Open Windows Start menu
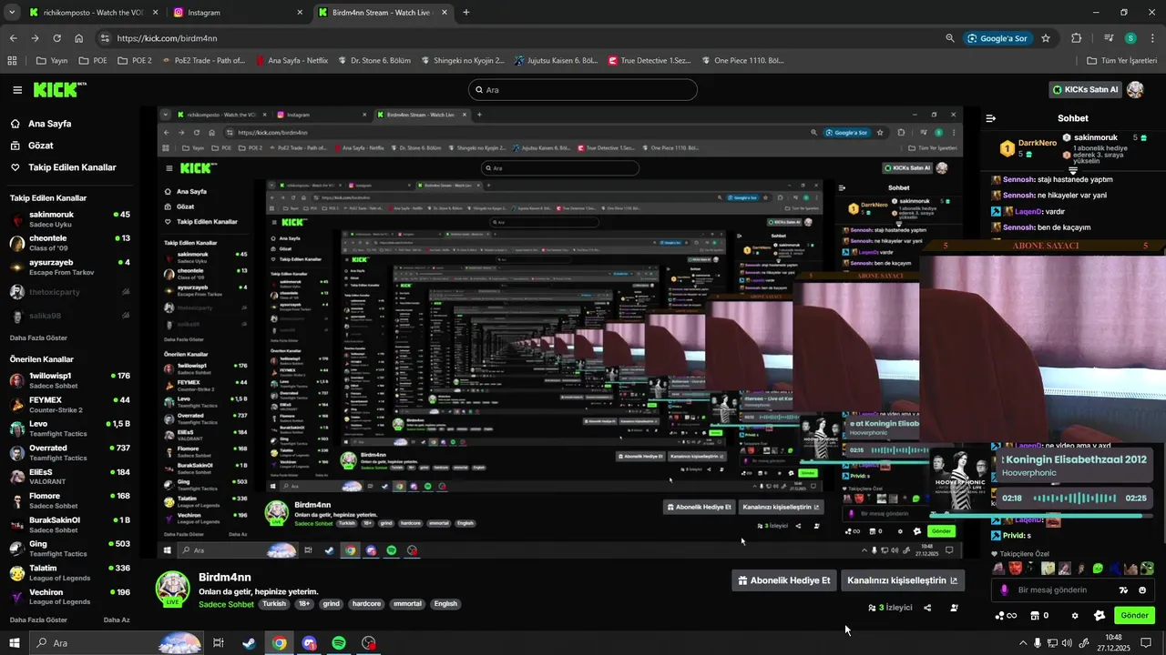The image size is (1166, 655). tap(15, 643)
